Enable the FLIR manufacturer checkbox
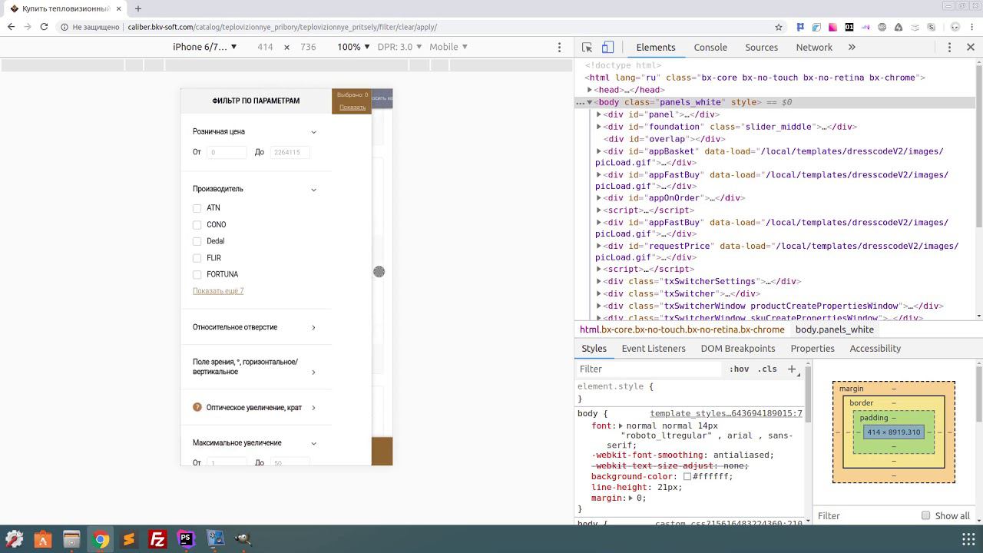983x553 pixels. [197, 258]
